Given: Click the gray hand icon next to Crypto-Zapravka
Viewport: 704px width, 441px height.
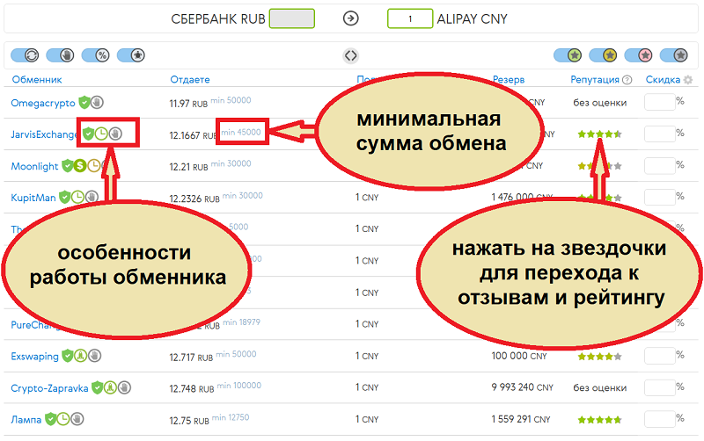Looking at the screenshot, I should [124, 387].
